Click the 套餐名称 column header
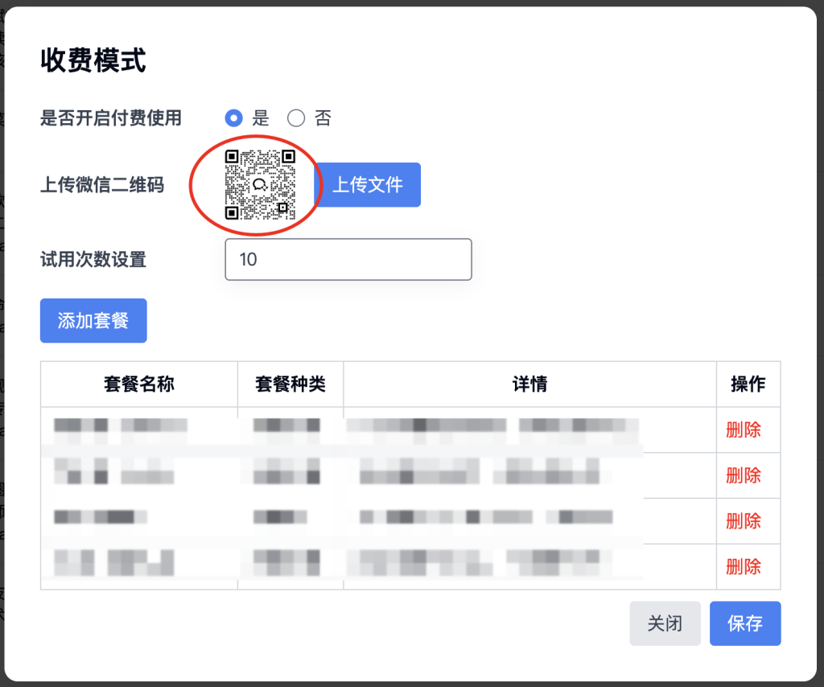This screenshot has height=687, width=824. coord(139,384)
